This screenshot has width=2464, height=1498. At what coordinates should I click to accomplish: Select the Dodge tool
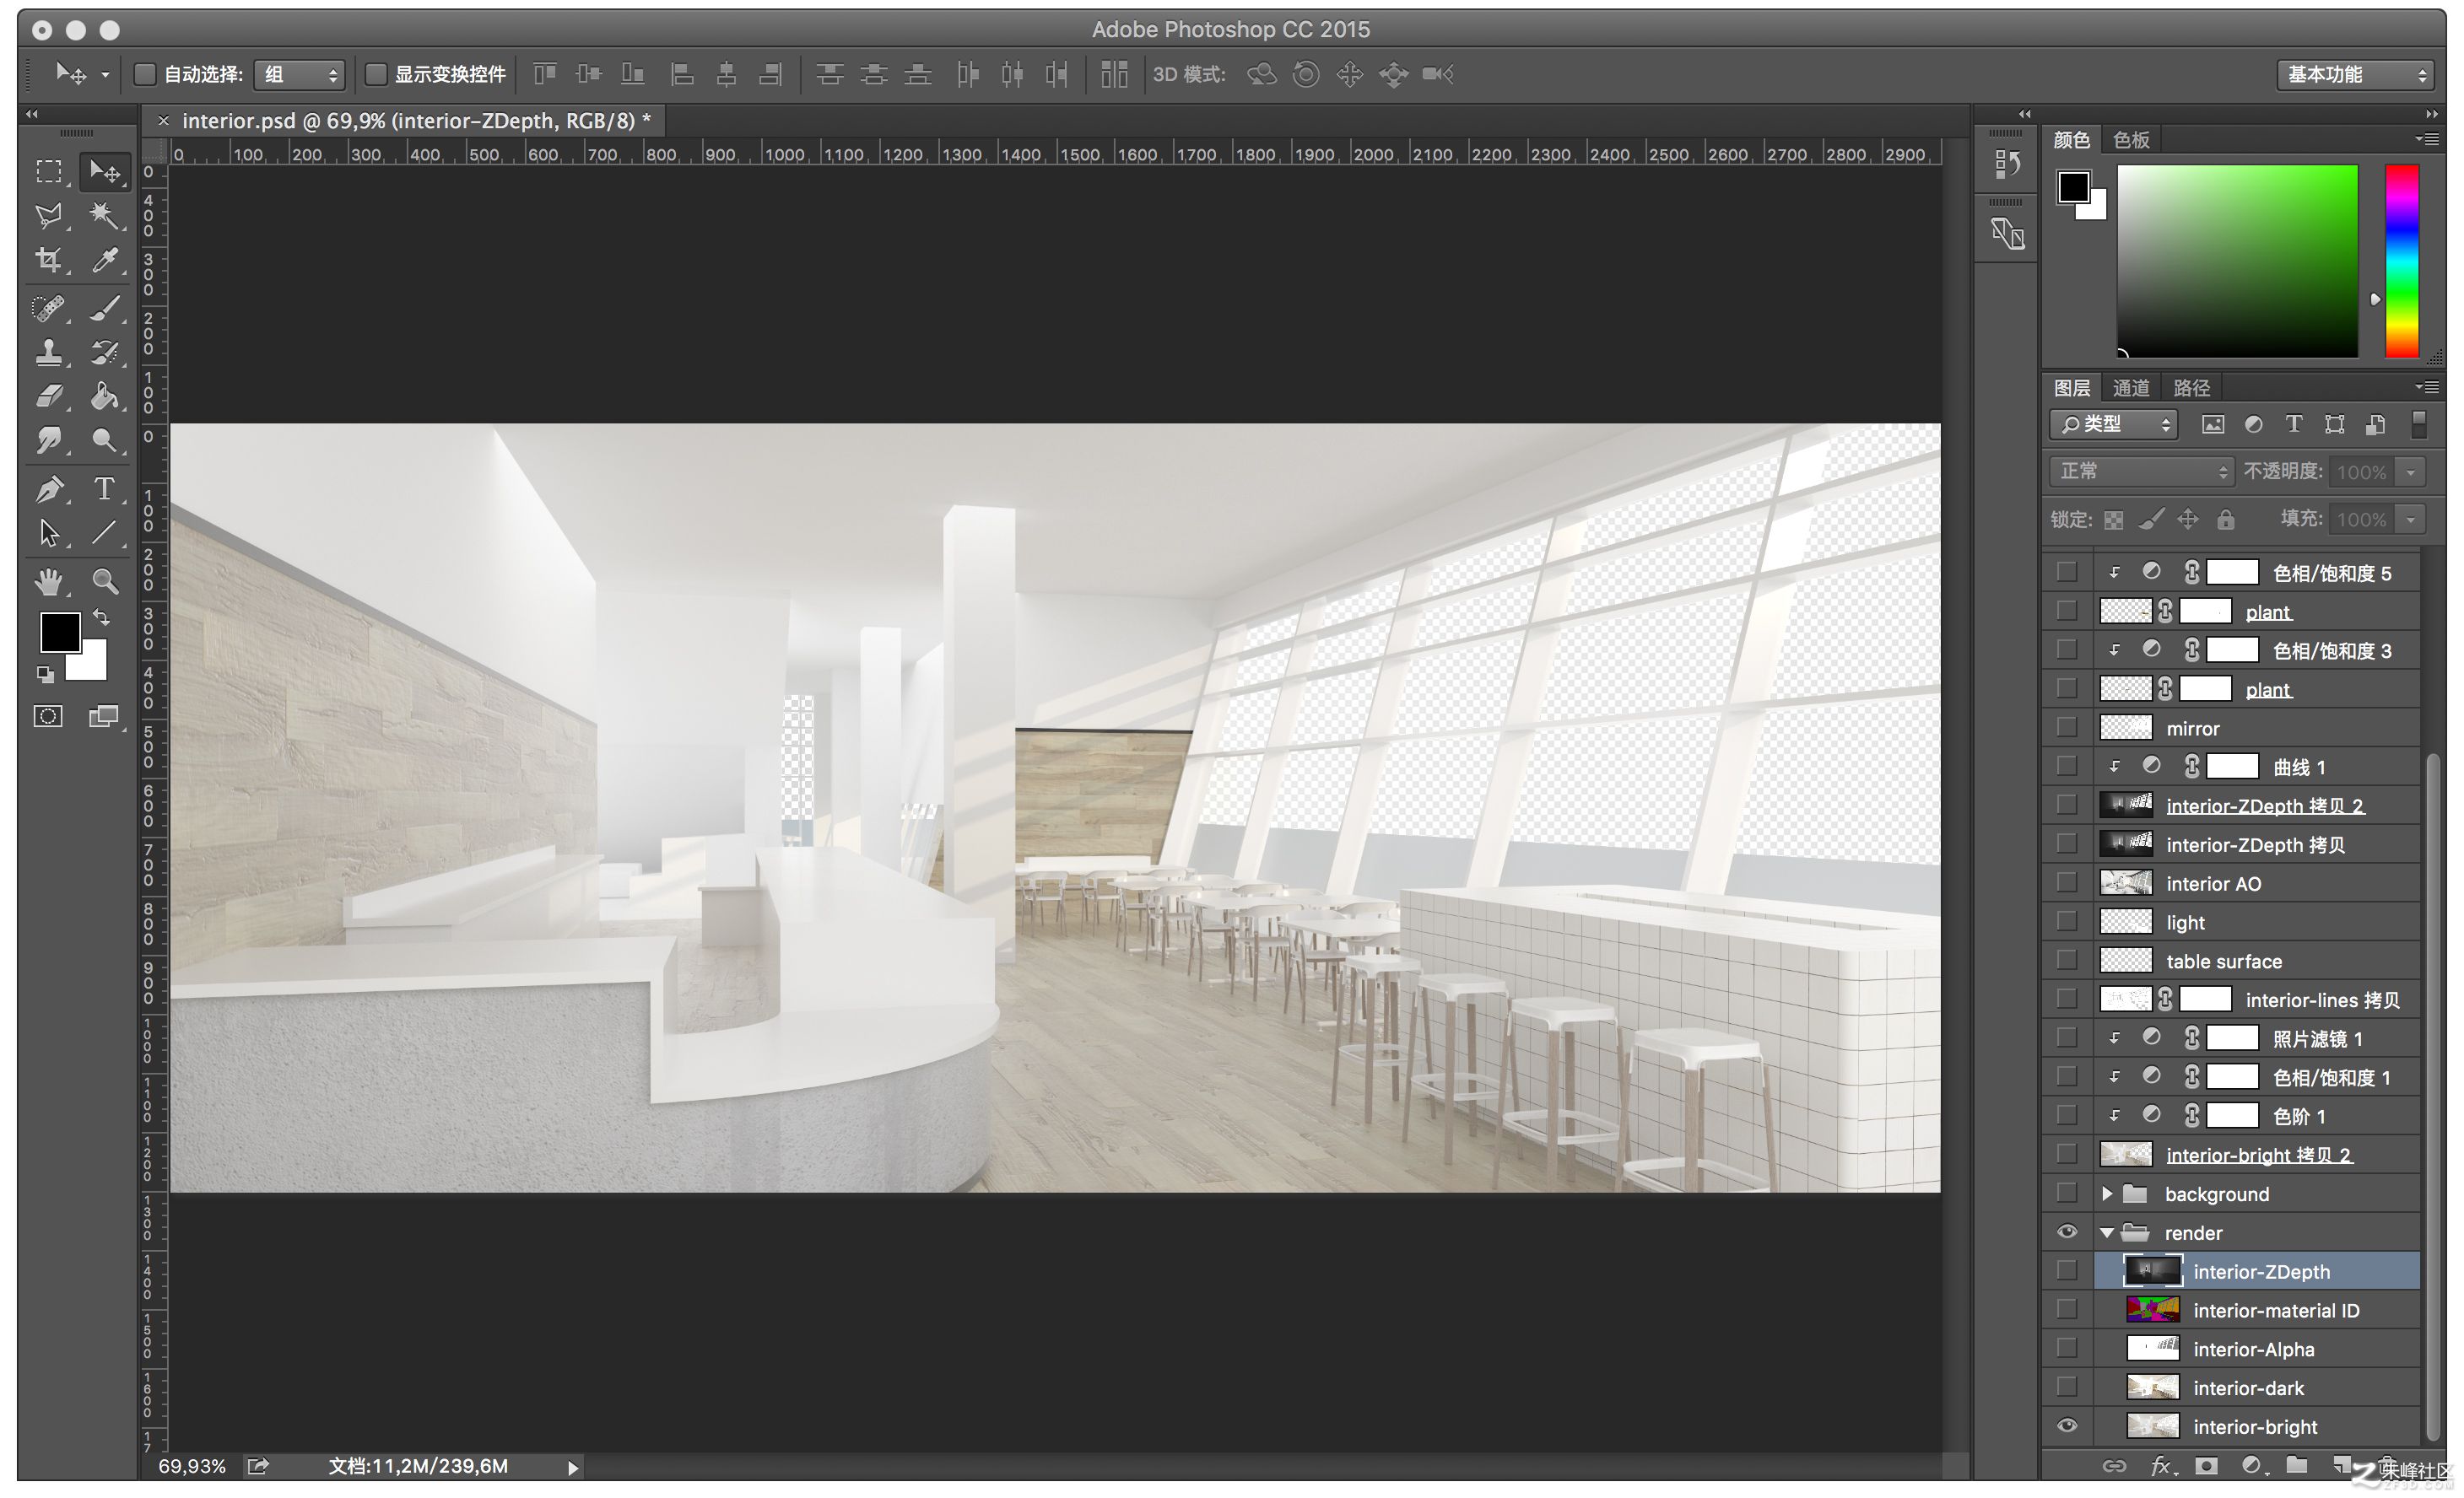(x=104, y=440)
